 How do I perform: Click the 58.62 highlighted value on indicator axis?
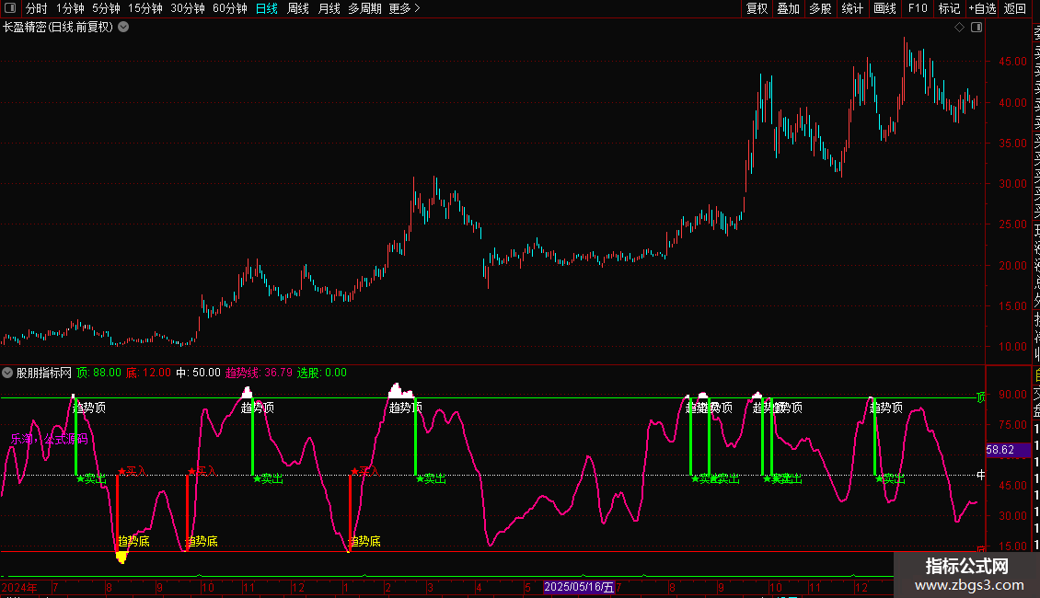[x=1008, y=450]
